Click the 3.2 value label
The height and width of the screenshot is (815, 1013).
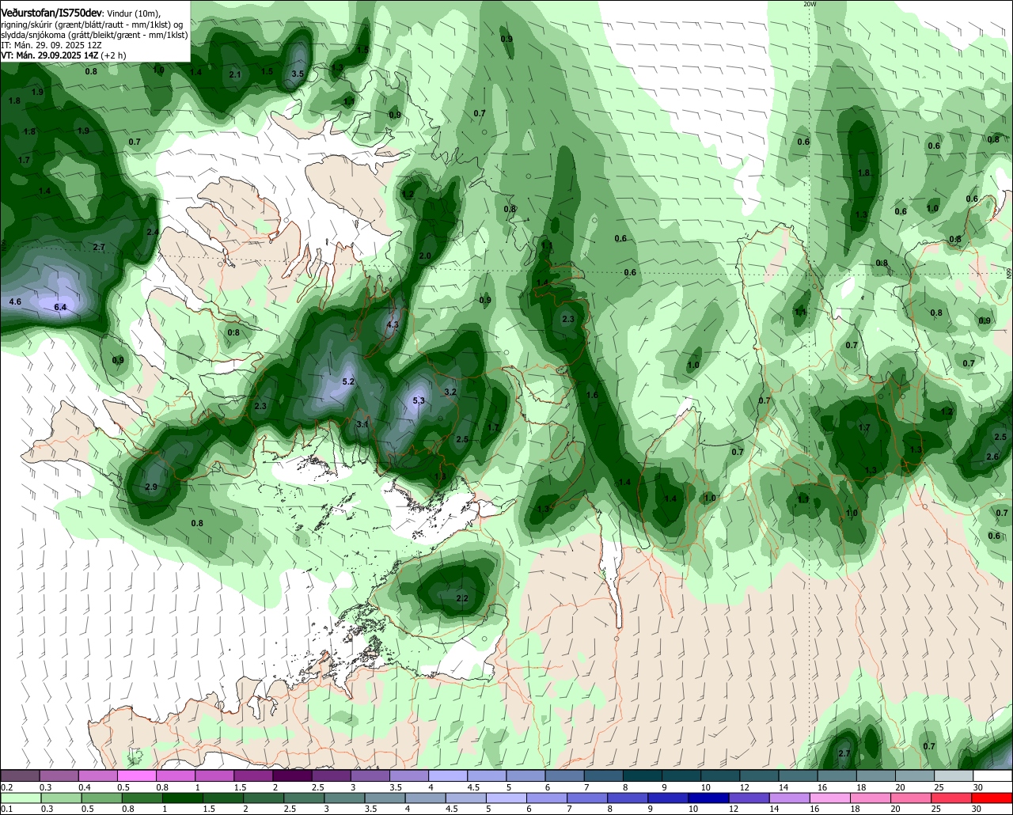pyautogui.click(x=450, y=392)
